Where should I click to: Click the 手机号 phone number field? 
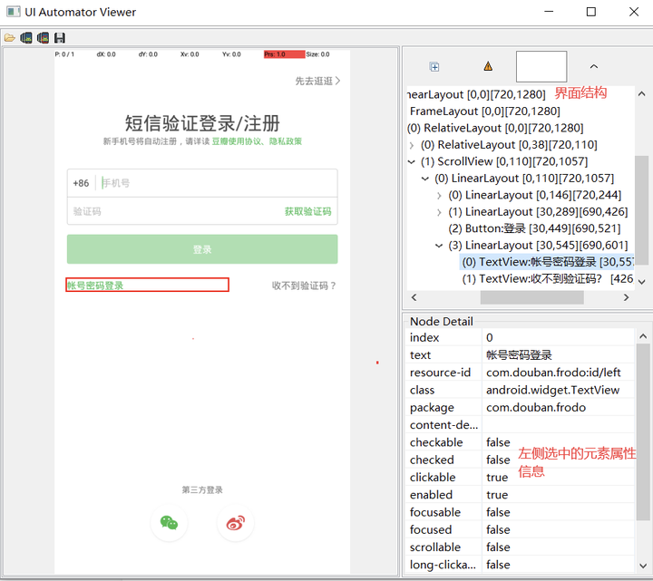coord(219,183)
